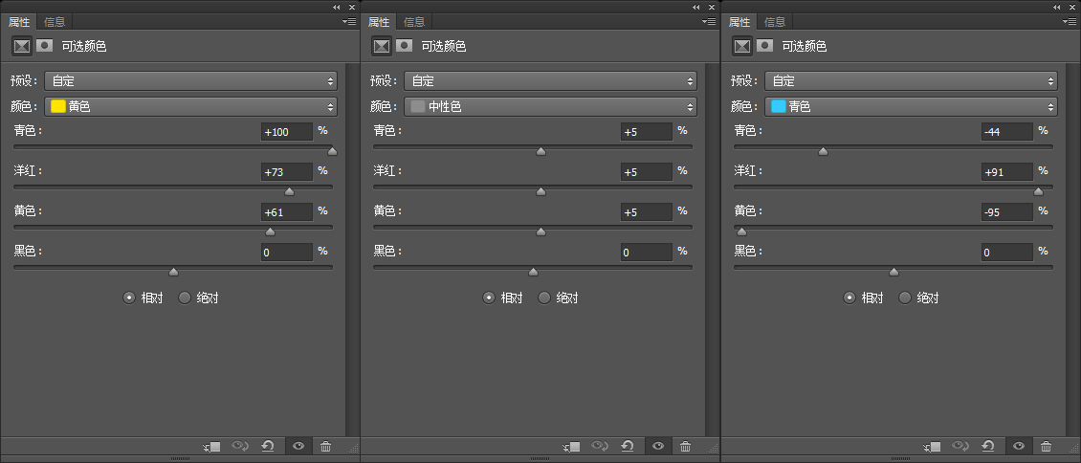The image size is (1081, 463).
Task: Open 颜色 dropdown showing 黄色
Action: [191, 107]
